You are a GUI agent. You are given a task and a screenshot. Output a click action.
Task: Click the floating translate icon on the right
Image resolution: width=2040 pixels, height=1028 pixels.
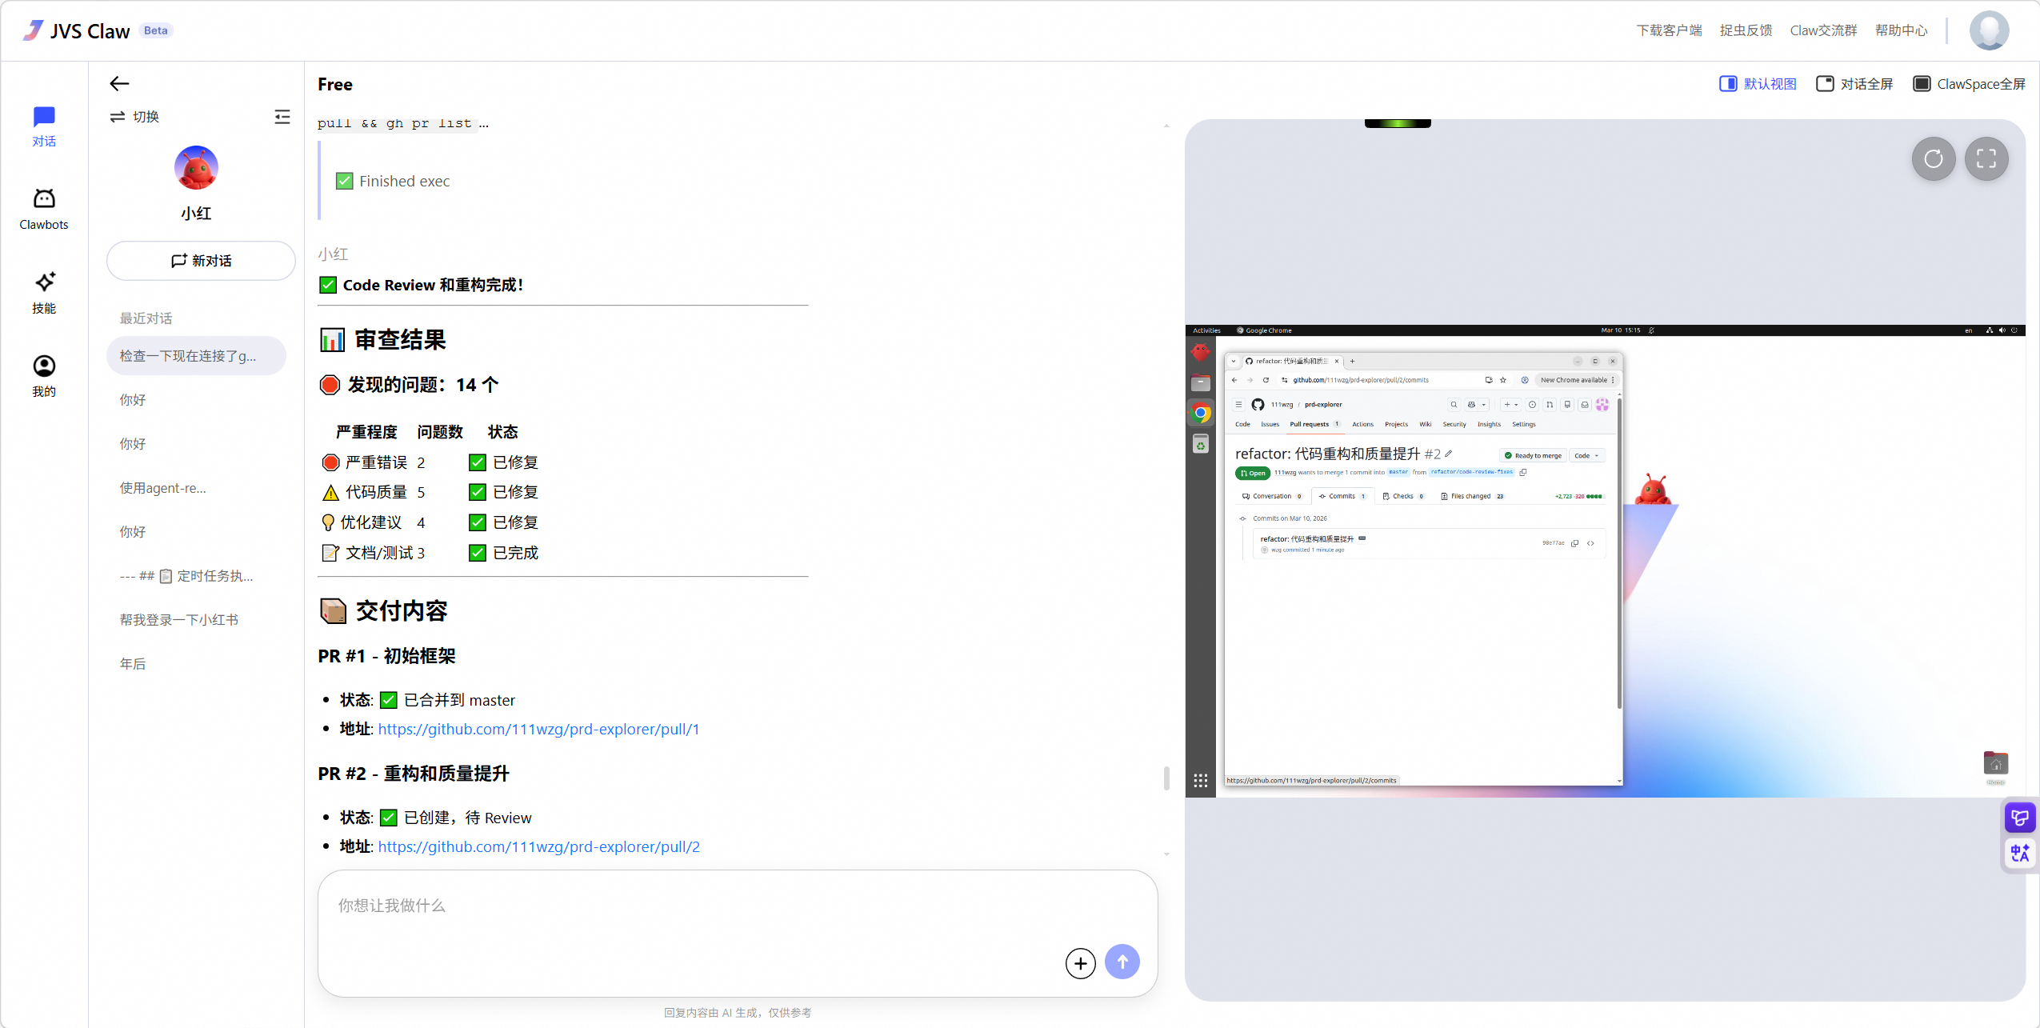click(2019, 852)
